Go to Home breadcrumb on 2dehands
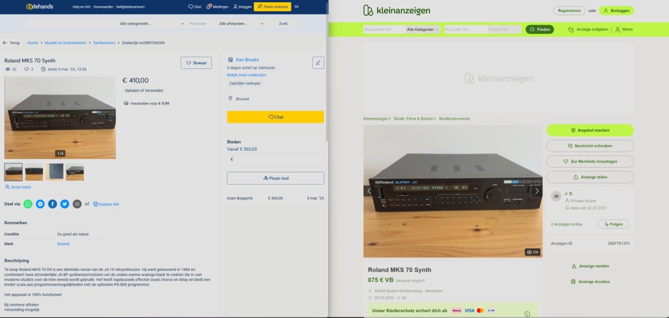Screen dimensions: 669x318 33,43
